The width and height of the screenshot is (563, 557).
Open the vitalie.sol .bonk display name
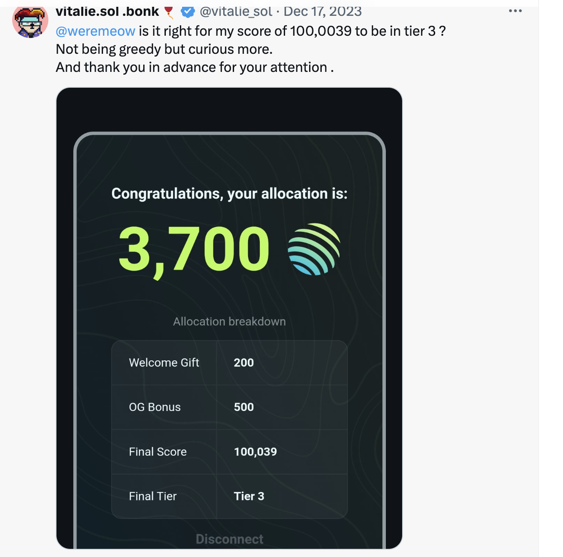(x=108, y=11)
